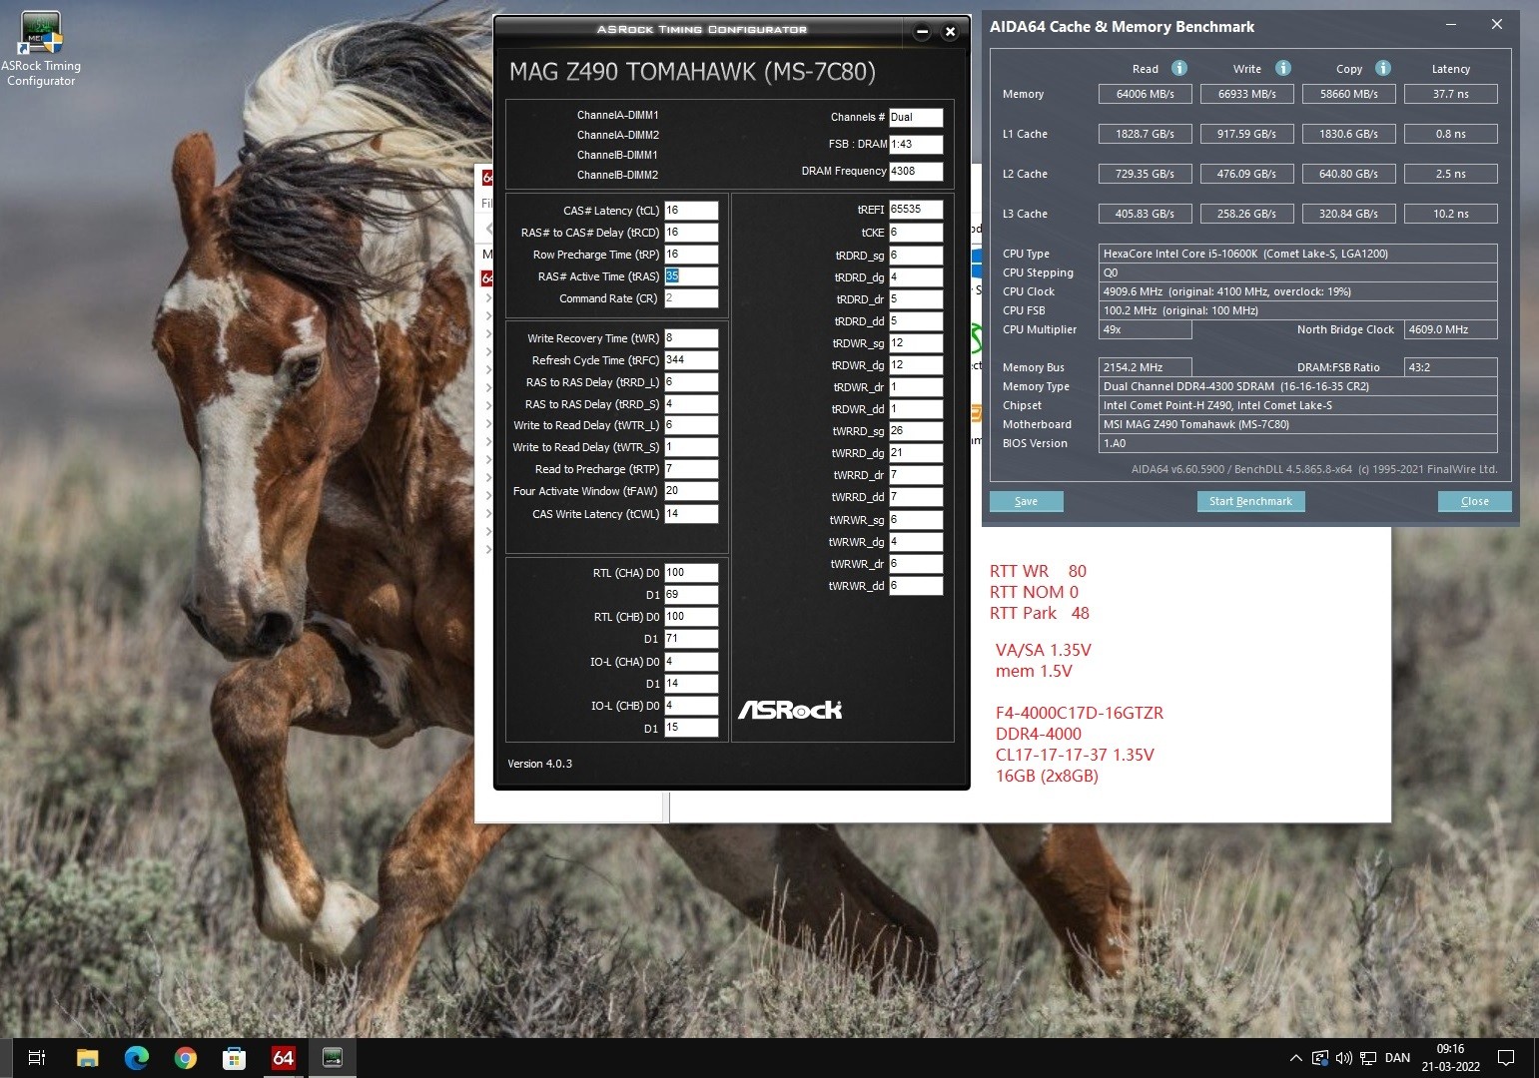Switch to AIDA64 via its taskbar icon
1539x1078 pixels.
pos(283,1058)
